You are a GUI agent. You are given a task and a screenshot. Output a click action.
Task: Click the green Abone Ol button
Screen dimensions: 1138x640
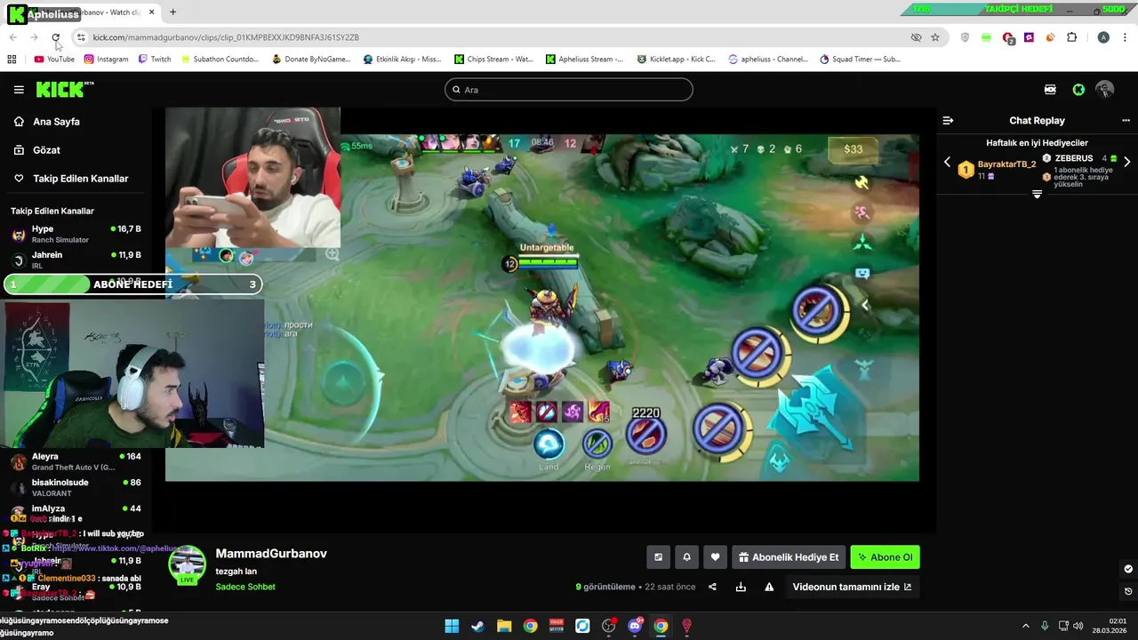pyautogui.click(x=885, y=557)
